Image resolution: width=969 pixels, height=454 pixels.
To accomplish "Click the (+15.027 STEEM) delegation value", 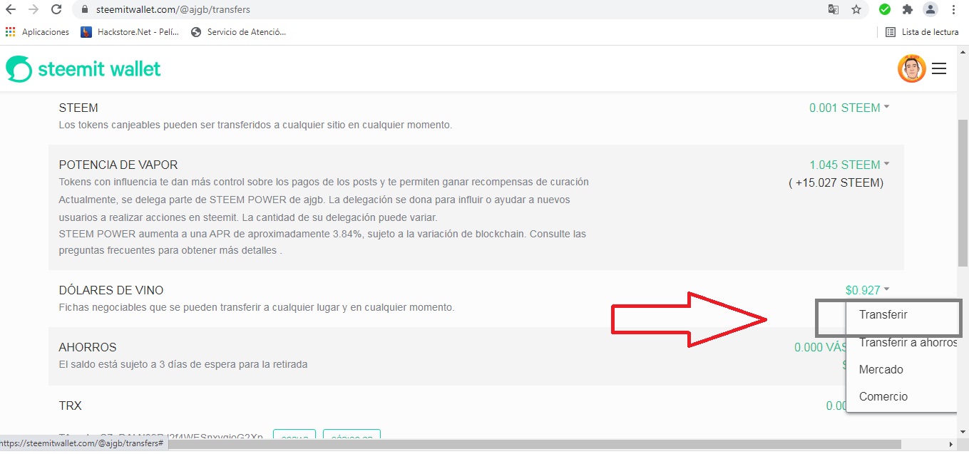I will pyautogui.click(x=836, y=183).
